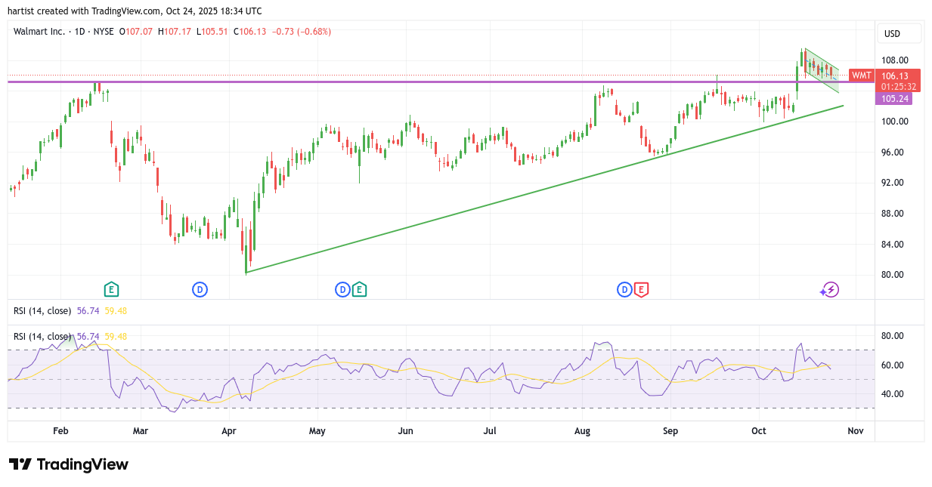Viewport: 932px width, 487px height.
Task: Click the Walmart Inc. chart title
Action: pos(39,32)
